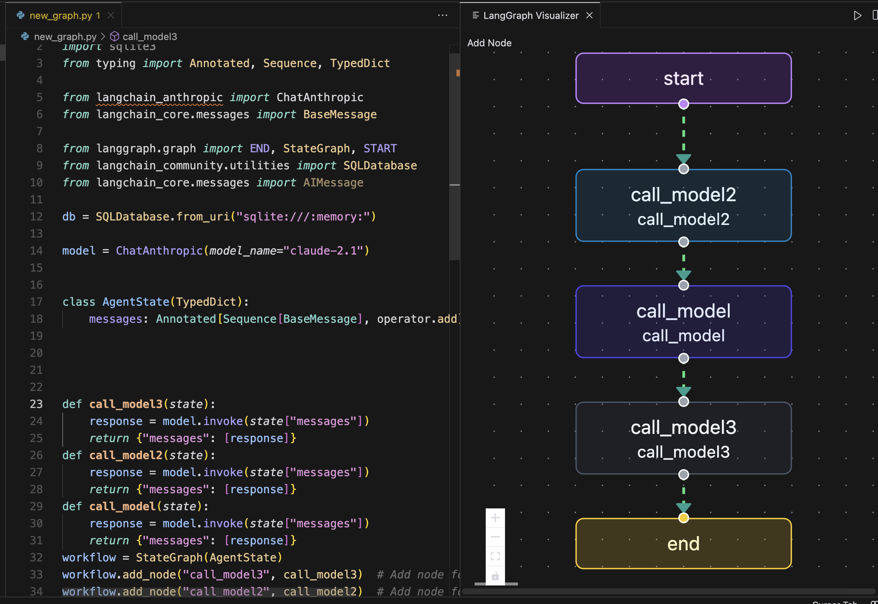878x604 pixels.
Task: Click 'ChatAnthropic' in the line 5 import
Action: pos(320,97)
